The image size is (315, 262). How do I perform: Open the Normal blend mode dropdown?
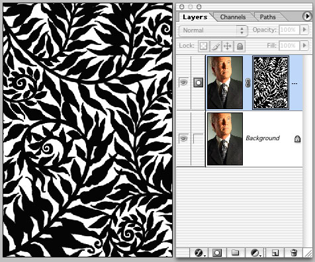213,30
